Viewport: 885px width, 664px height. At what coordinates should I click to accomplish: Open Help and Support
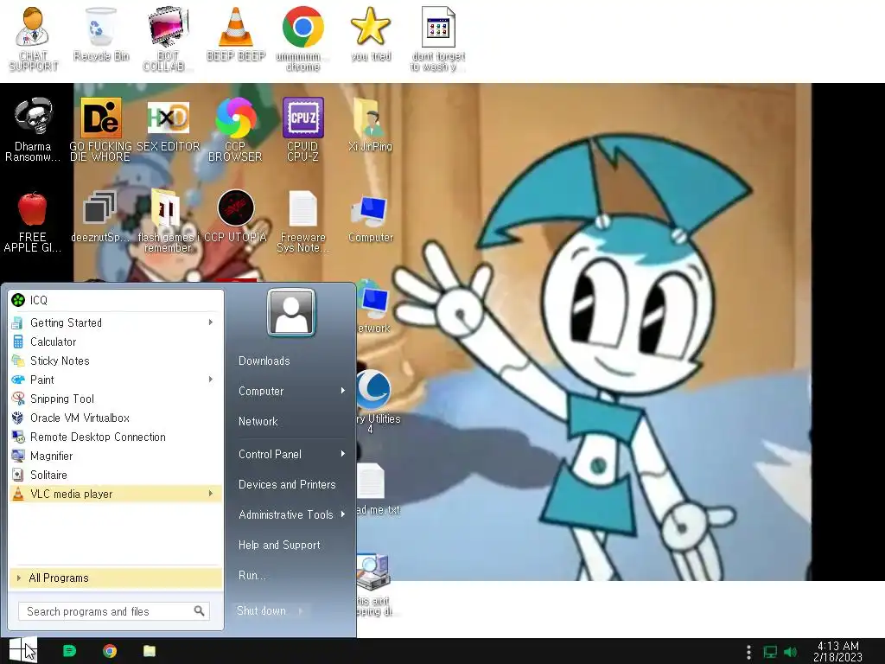279,545
